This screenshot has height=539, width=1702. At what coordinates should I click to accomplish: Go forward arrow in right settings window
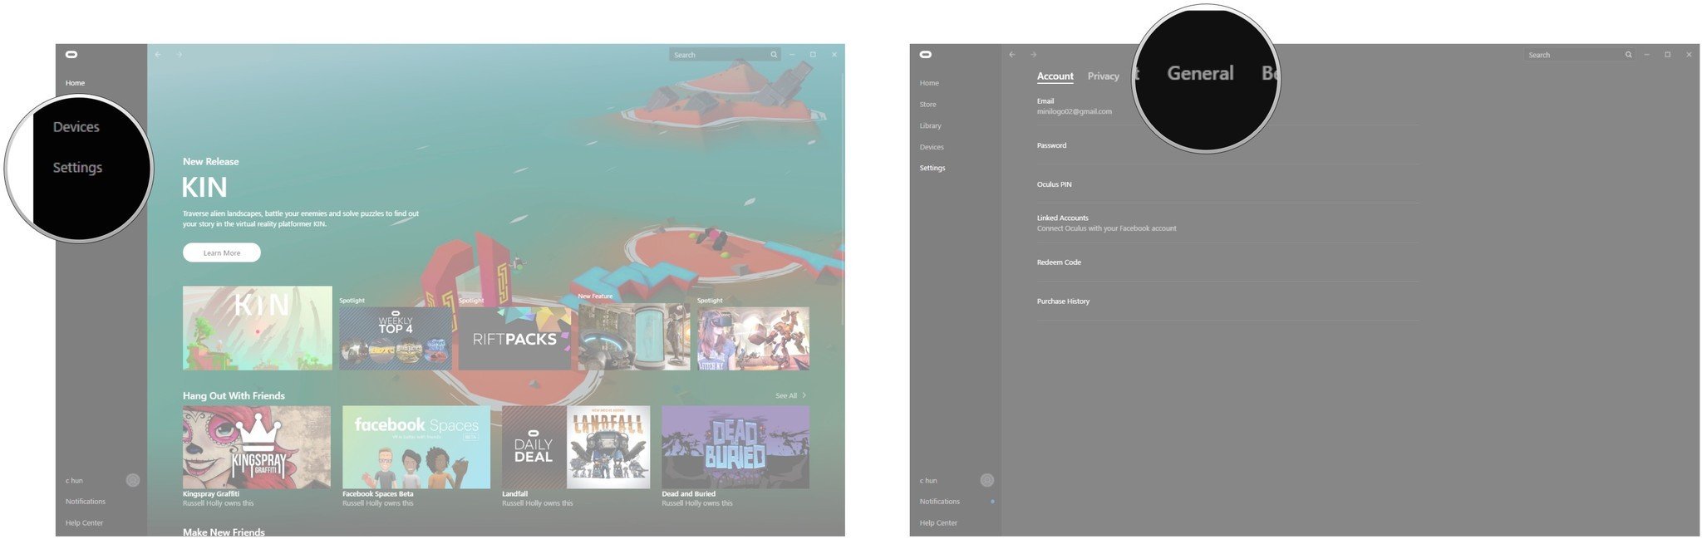tap(1033, 55)
